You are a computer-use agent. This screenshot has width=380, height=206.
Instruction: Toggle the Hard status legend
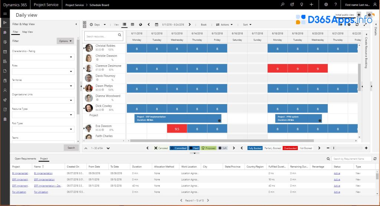[194, 148]
